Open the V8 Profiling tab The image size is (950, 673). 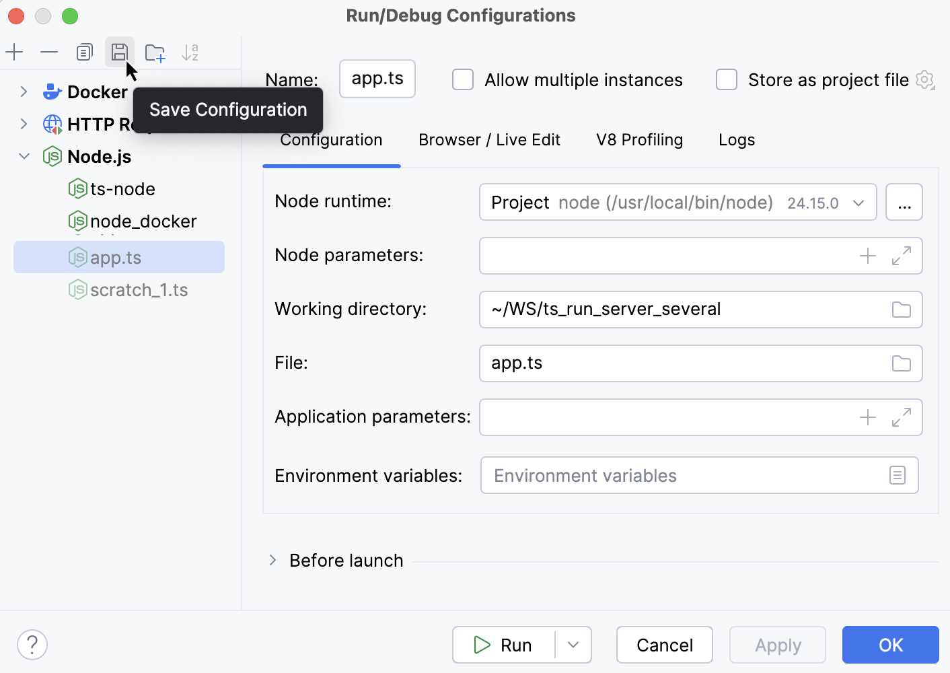[x=639, y=140]
